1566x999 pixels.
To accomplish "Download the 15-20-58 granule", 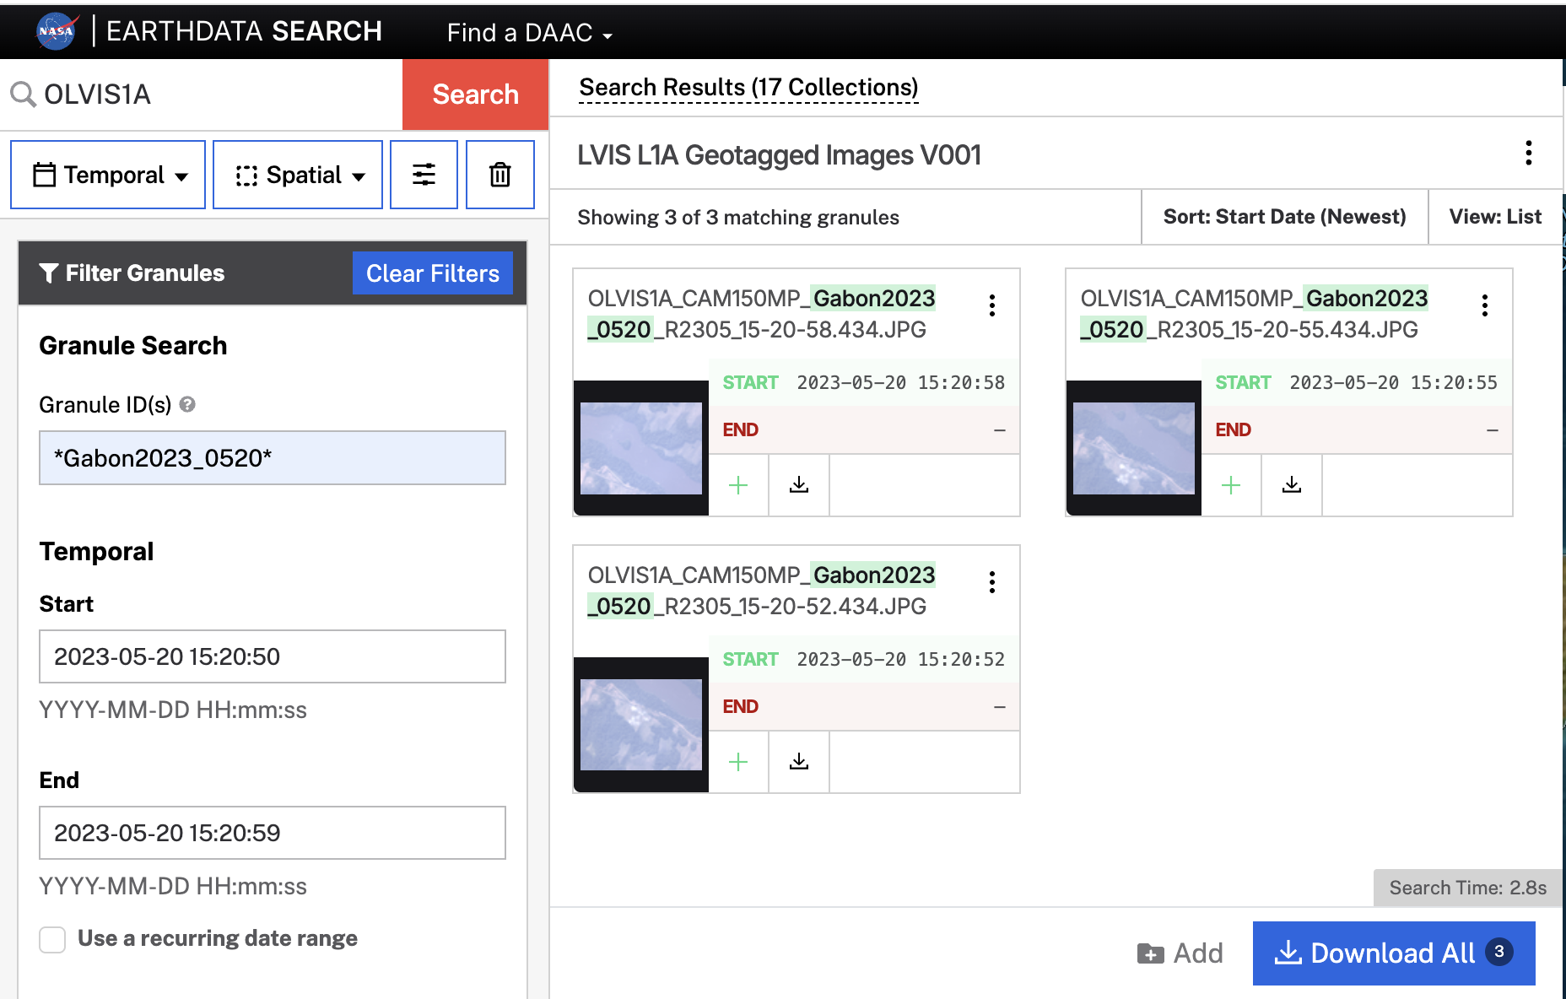I will (x=799, y=485).
